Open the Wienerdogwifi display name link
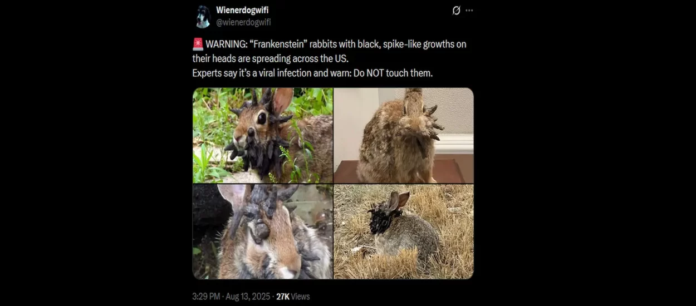 click(x=242, y=10)
